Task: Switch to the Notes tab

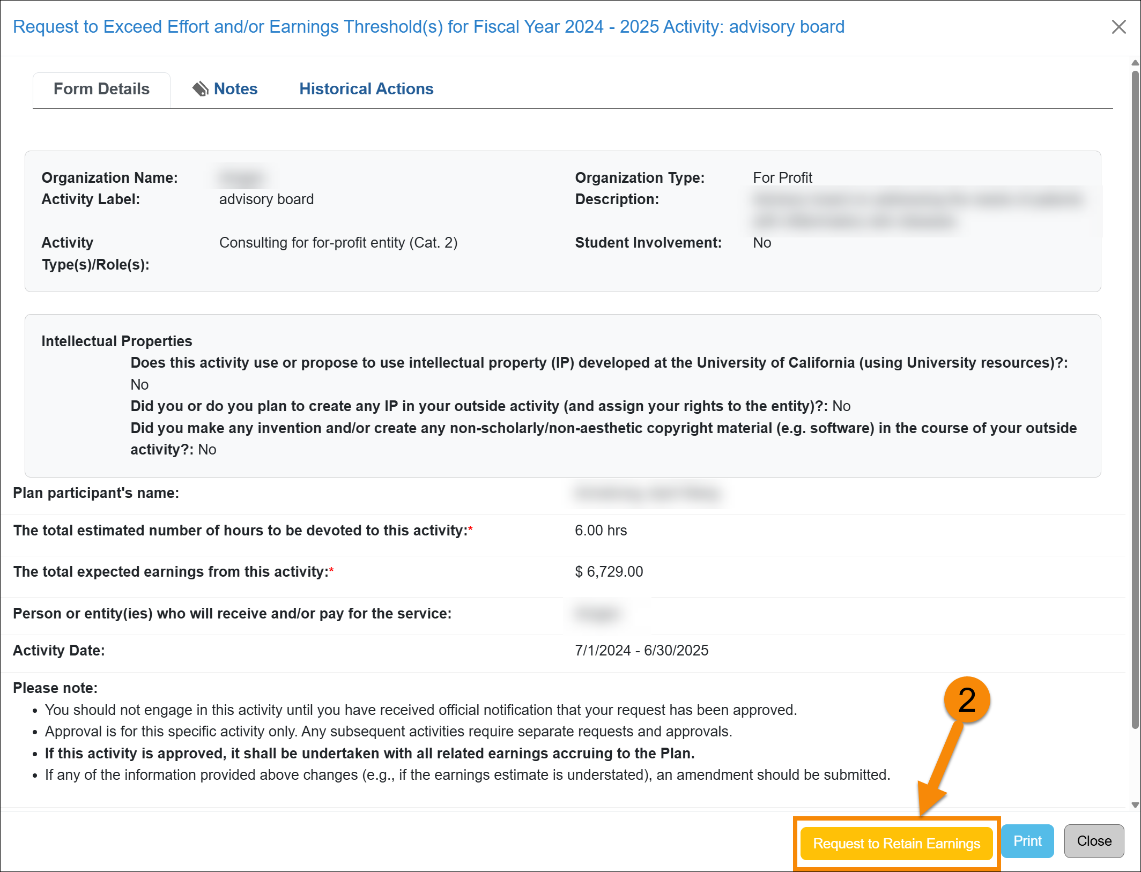Action: click(235, 89)
